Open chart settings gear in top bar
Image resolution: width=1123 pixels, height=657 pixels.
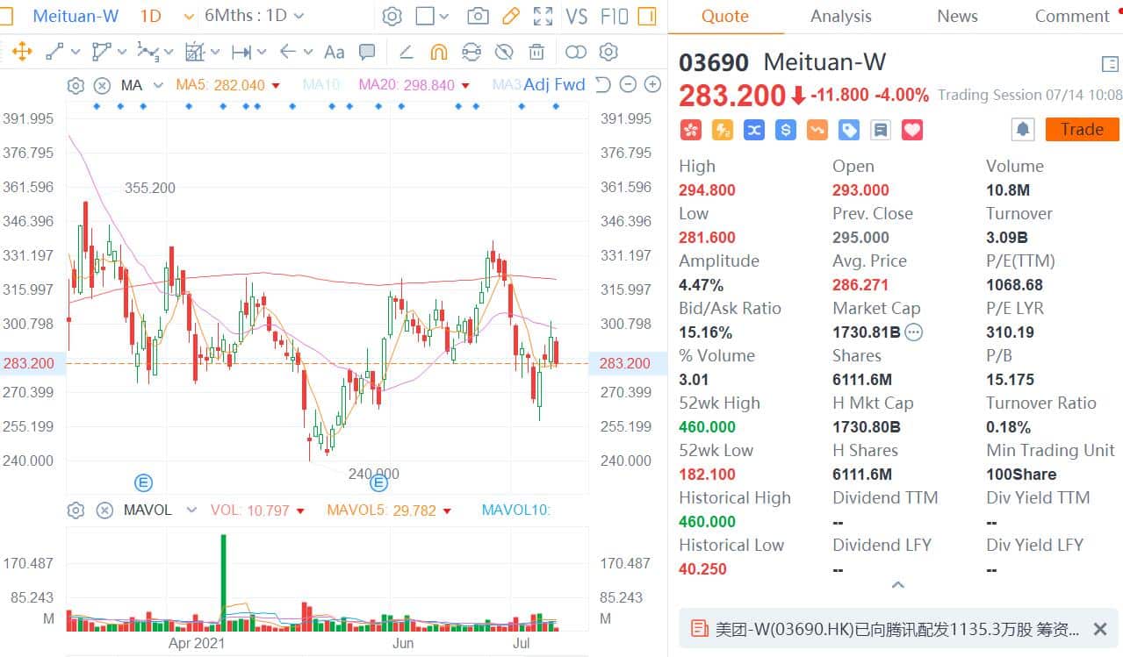(392, 16)
